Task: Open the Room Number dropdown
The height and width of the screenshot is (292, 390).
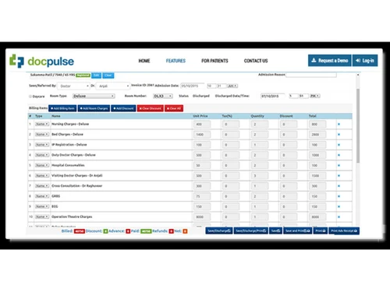Action: click(x=163, y=96)
